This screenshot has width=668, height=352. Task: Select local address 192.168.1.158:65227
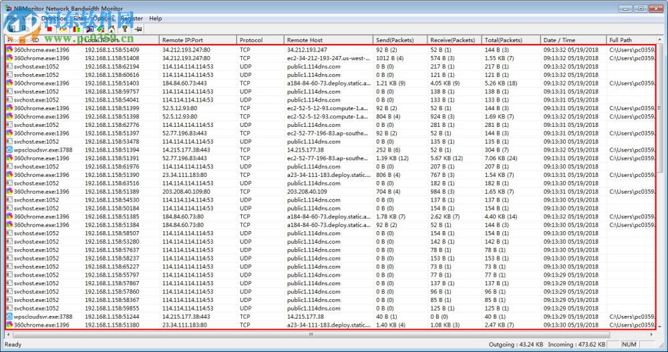(112, 267)
